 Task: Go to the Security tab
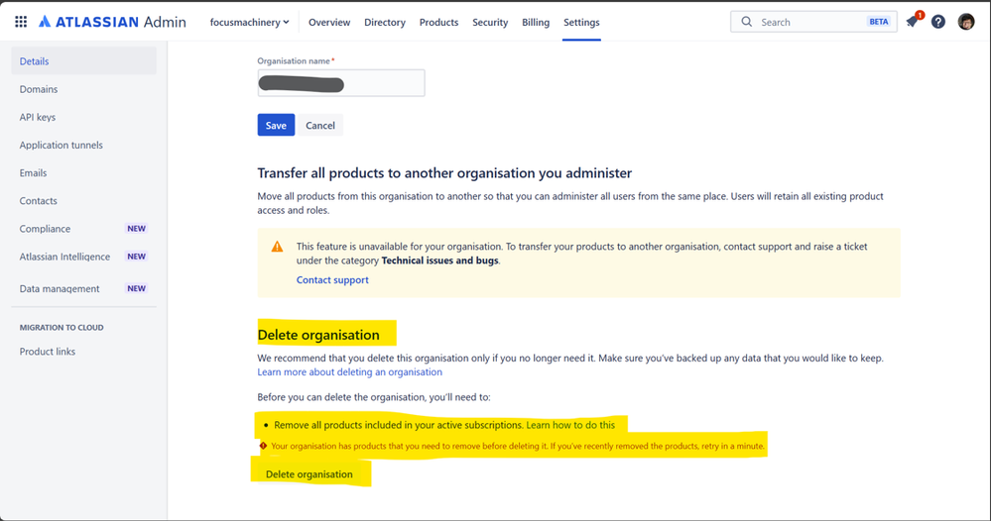(x=490, y=22)
